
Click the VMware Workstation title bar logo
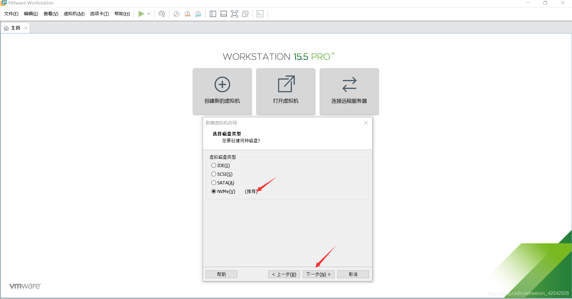(x=4, y=3)
